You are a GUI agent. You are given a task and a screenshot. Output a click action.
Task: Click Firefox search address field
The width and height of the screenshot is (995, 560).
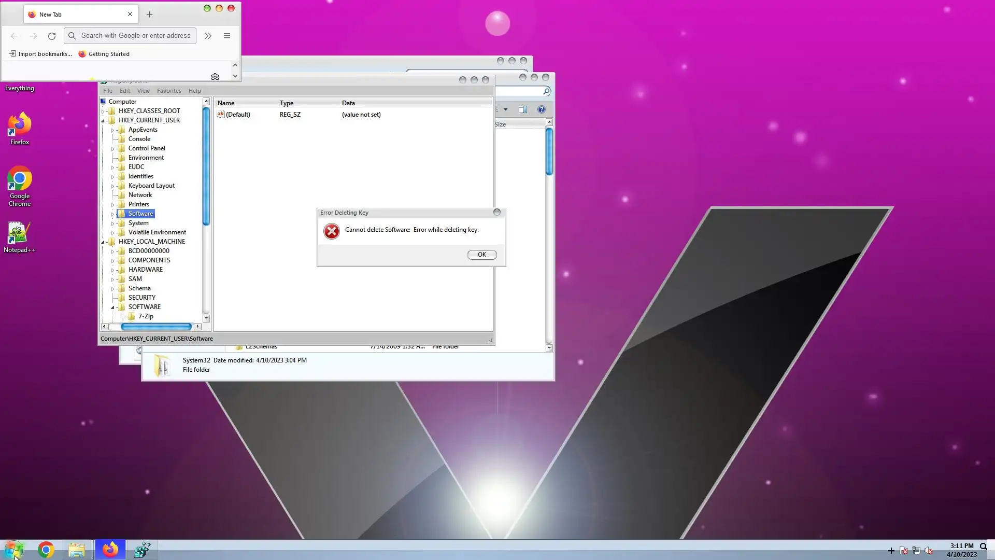pos(136,36)
